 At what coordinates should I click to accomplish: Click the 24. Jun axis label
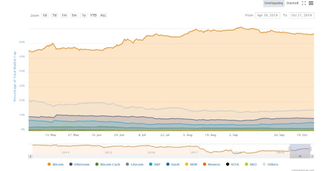tap(119, 135)
